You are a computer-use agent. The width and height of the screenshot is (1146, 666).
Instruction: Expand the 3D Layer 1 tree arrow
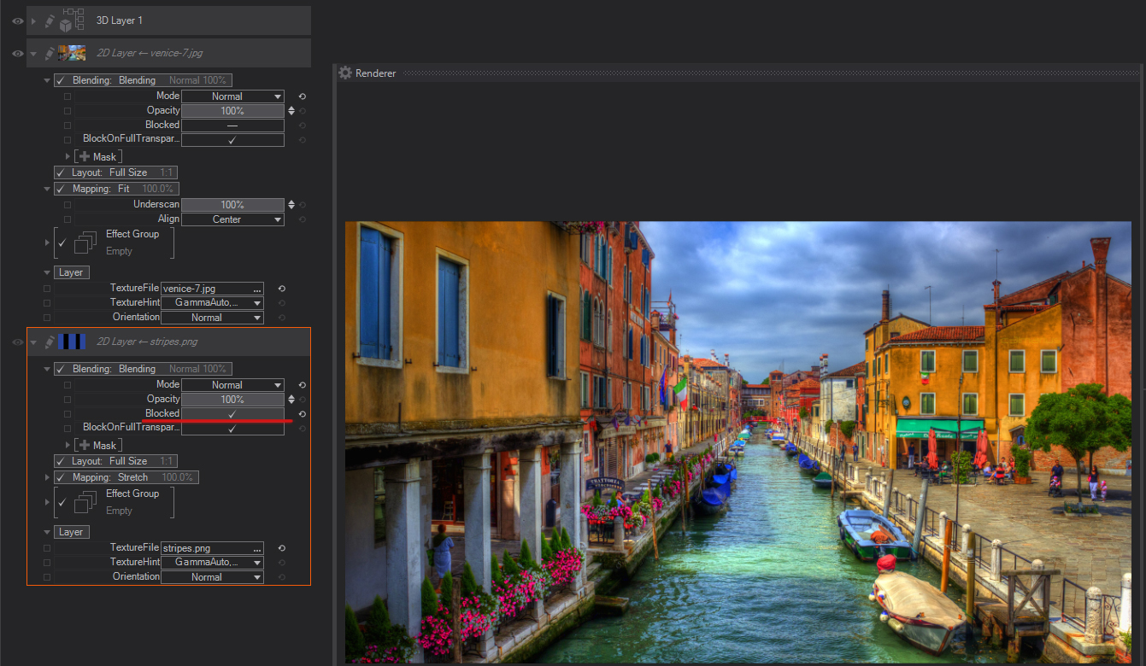click(x=34, y=20)
